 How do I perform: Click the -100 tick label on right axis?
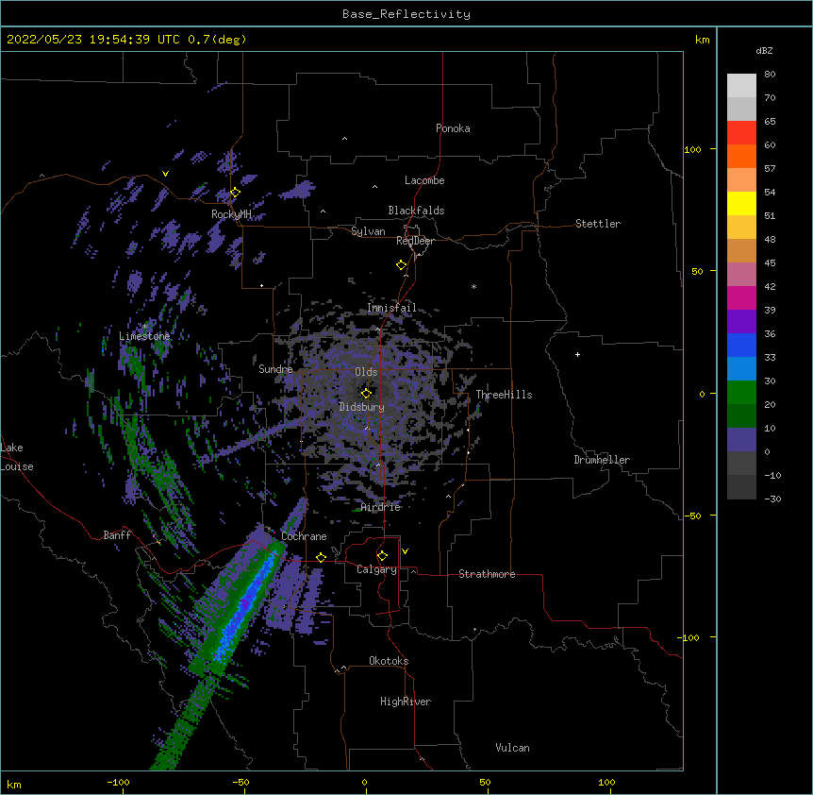(x=689, y=637)
